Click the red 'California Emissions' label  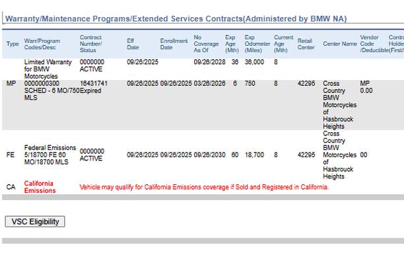click(x=40, y=187)
